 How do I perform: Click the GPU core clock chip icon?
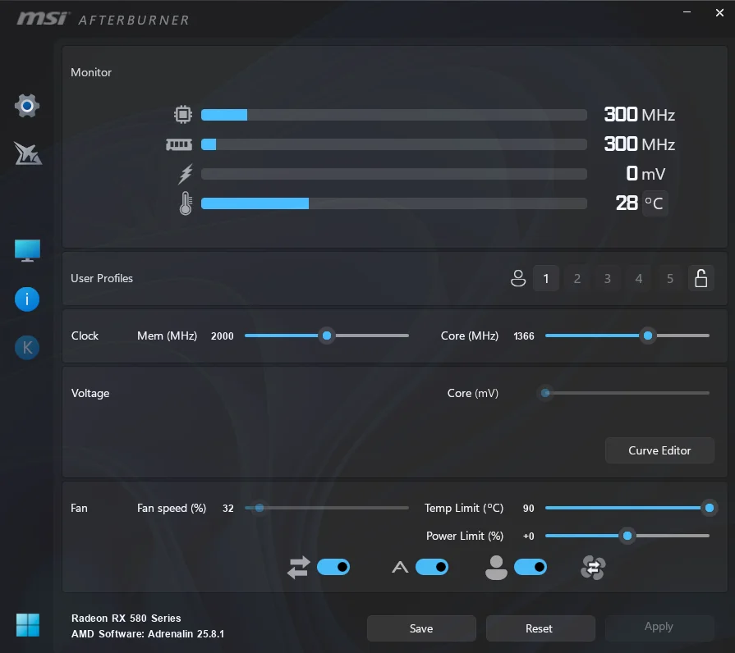tap(183, 114)
